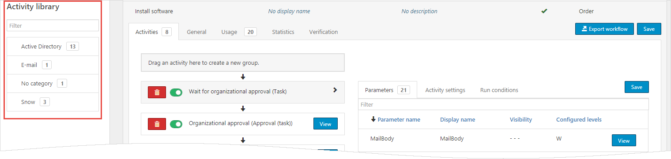Expand Wait for organizational approval chevron
This screenshot has height=159, width=671.
[335, 90]
